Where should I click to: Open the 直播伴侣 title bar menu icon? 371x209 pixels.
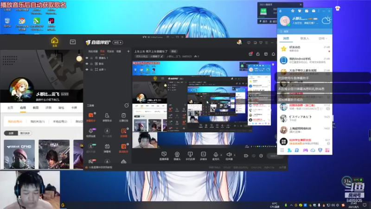tap(266, 43)
